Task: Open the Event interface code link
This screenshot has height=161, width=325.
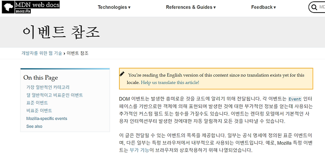Action: pos(295,99)
